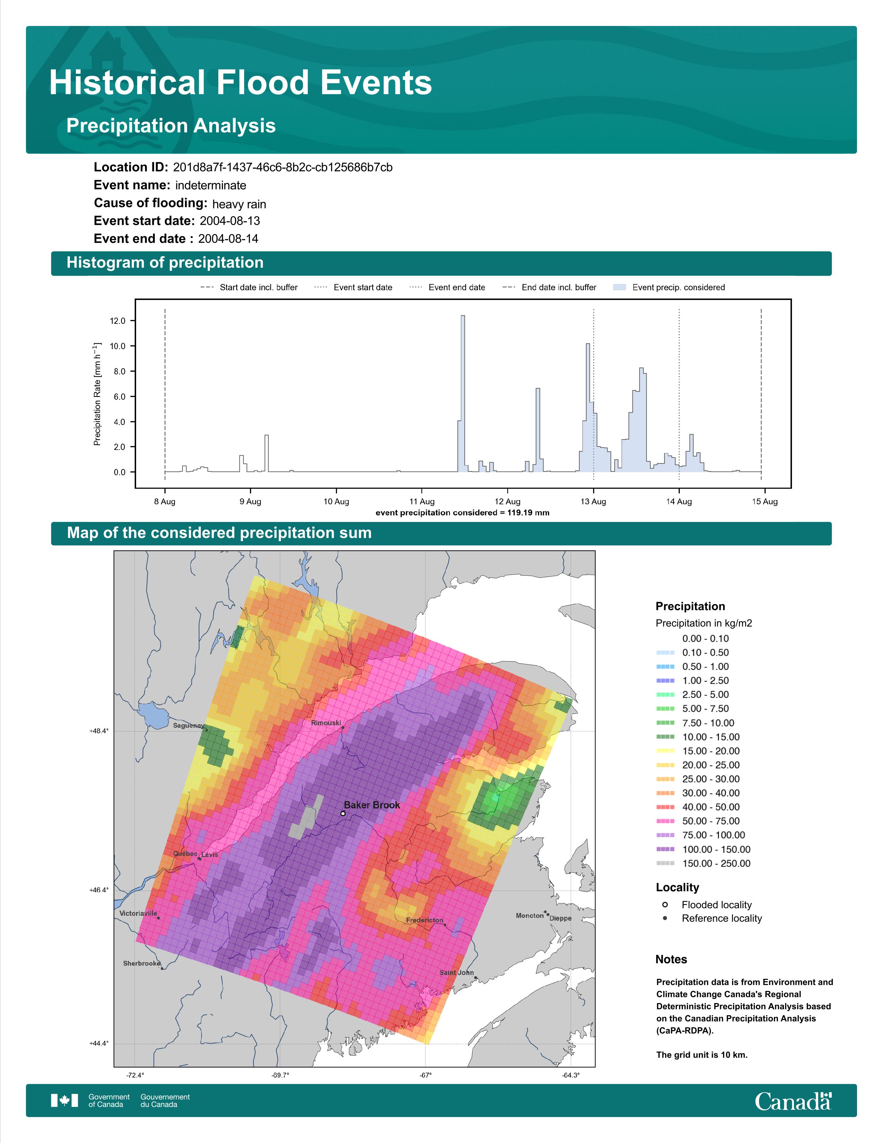
Task: Click the Precipitation Rate y-axis label
Action: point(97,393)
